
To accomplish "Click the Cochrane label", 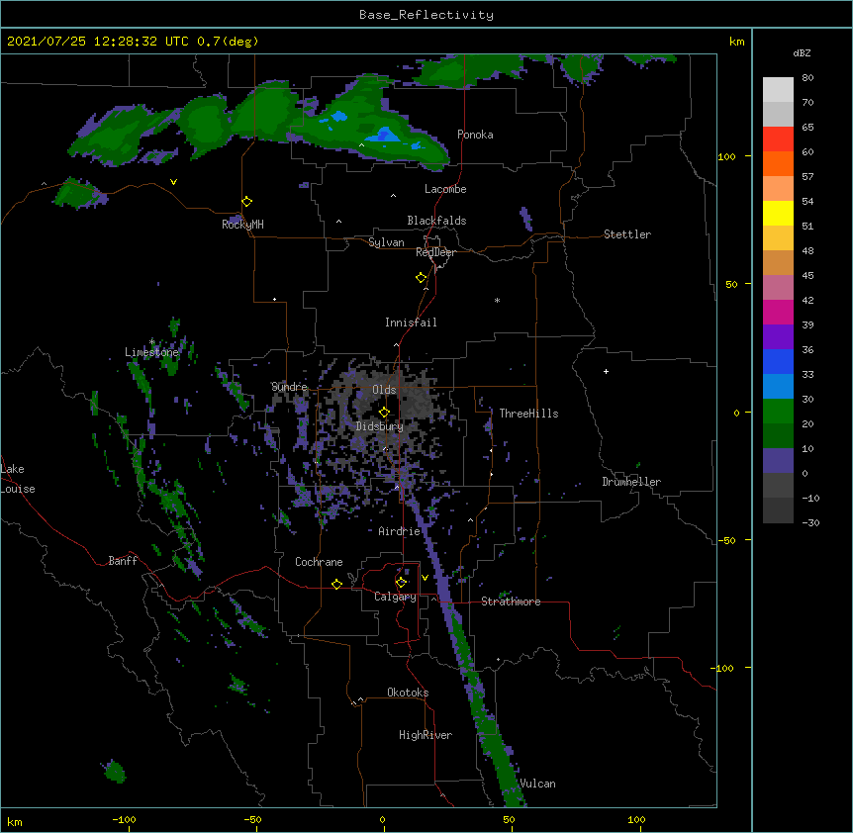I will pyautogui.click(x=319, y=562).
